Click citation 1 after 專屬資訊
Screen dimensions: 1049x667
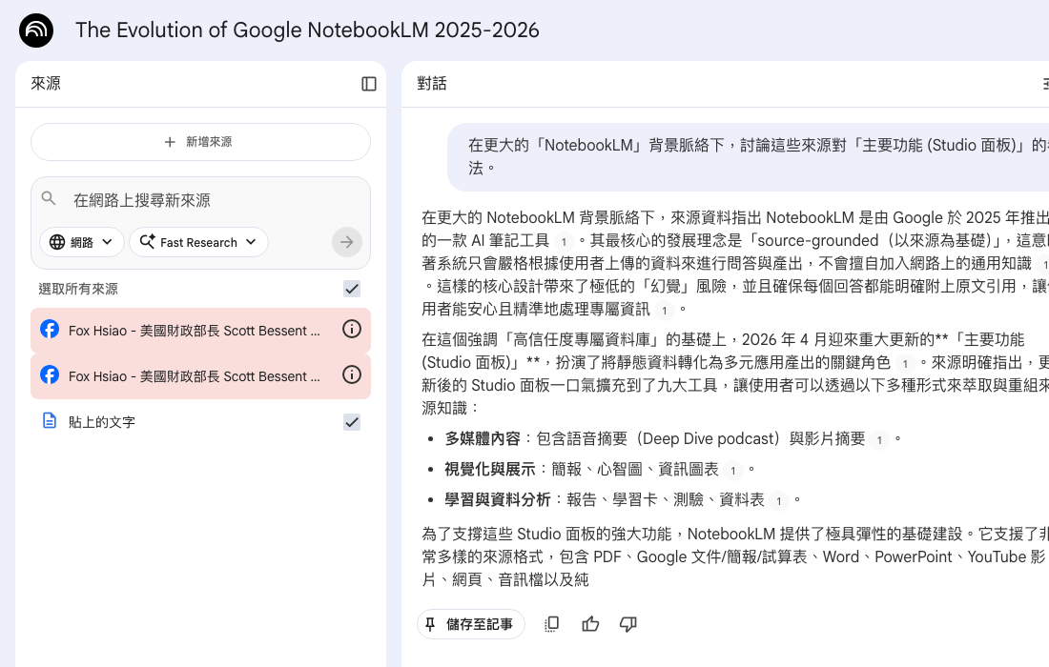(x=664, y=310)
